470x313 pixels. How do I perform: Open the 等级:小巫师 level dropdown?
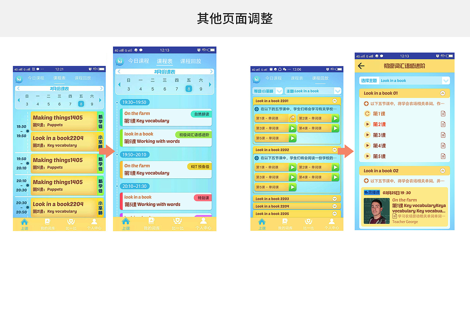click(x=267, y=91)
